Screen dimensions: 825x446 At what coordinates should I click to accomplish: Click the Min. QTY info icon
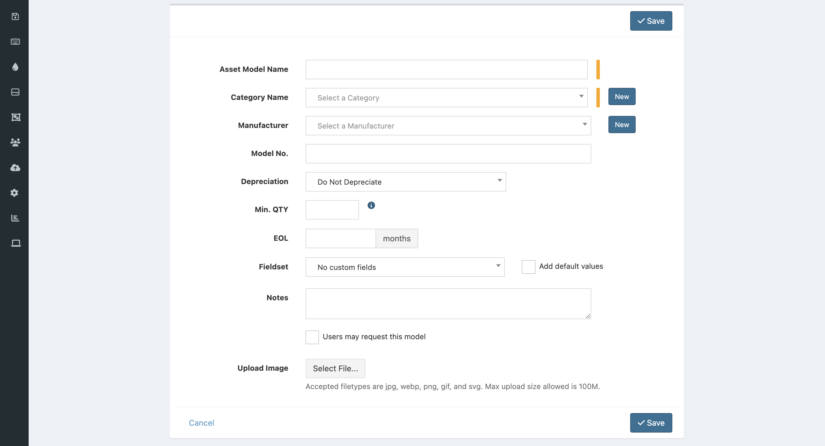[371, 206]
